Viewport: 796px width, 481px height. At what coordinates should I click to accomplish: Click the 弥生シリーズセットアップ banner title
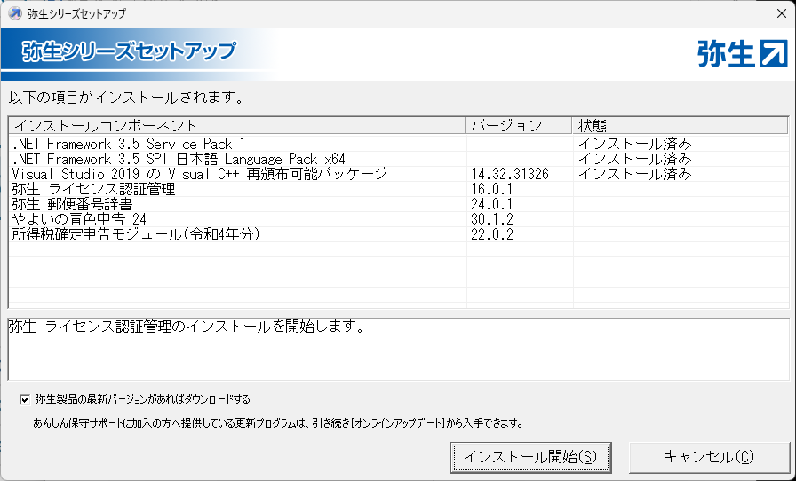click(129, 51)
